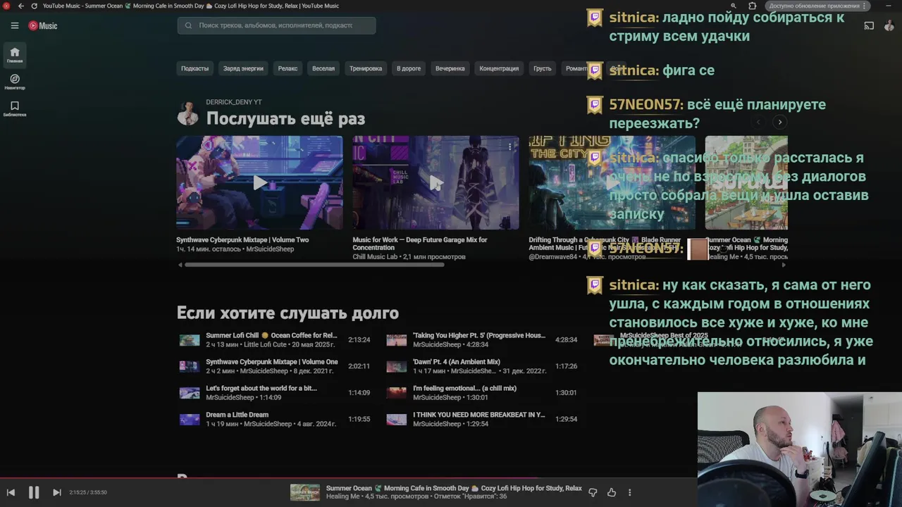
Task: Click the Summer Lofi Chill row thumbnail
Action: coord(189,340)
